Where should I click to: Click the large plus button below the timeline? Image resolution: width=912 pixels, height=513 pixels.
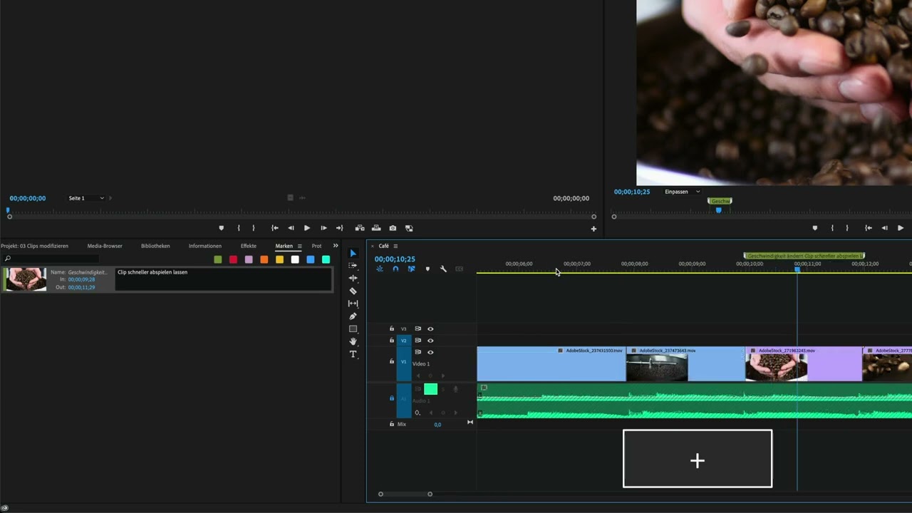(697, 460)
